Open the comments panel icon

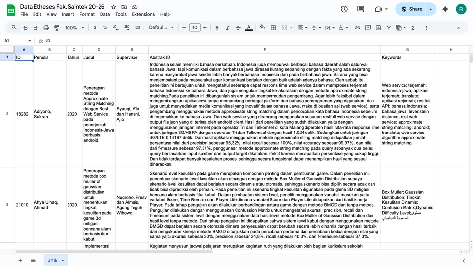(x=361, y=9)
